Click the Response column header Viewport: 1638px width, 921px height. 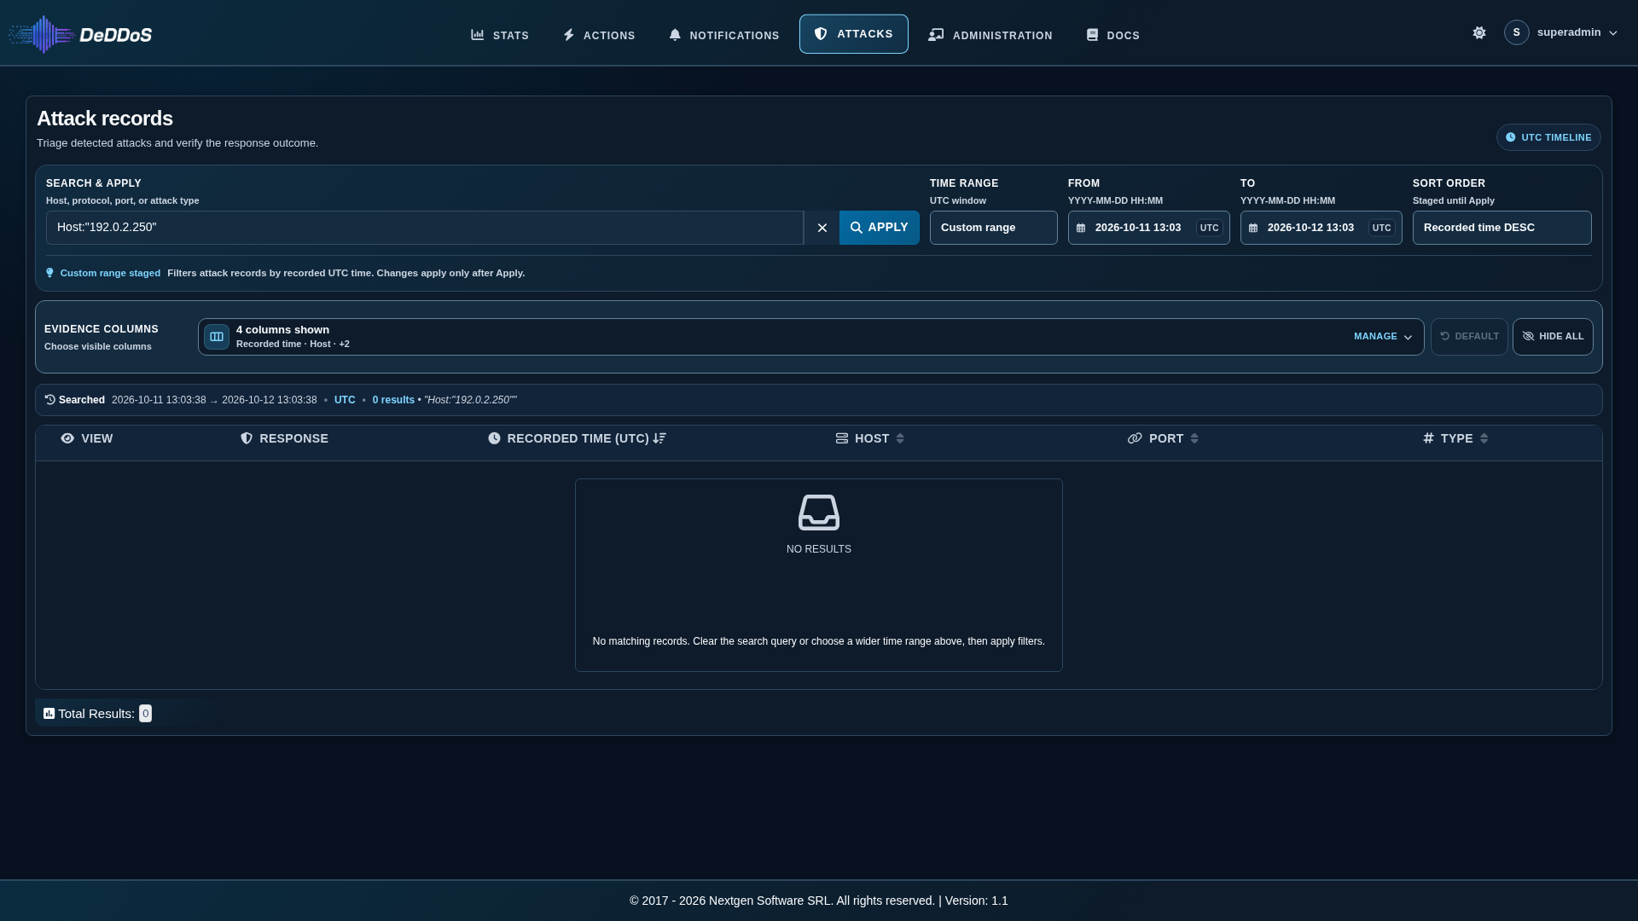coord(284,438)
